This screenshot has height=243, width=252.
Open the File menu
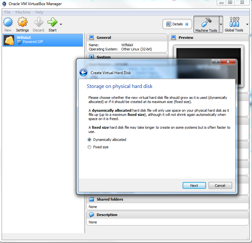click(7, 12)
